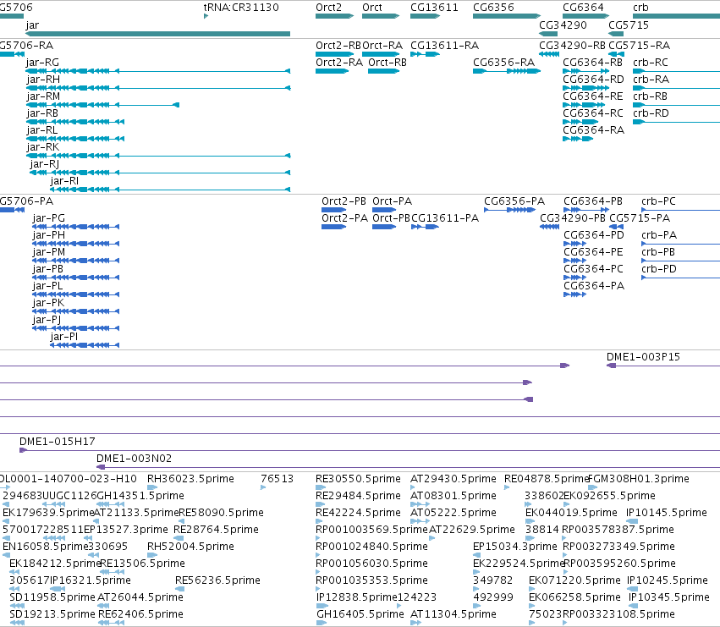The image size is (720, 627).
Task: Select protein label jar-PG
Action: 49,217
